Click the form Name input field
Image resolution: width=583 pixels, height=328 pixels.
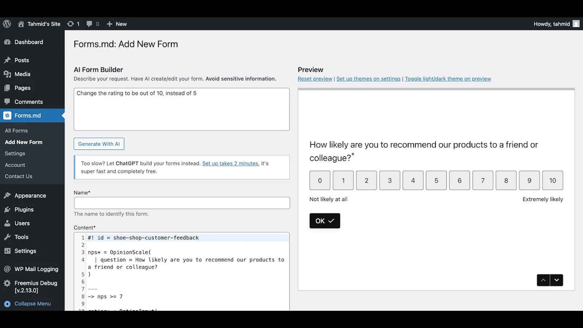pos(182,203)
